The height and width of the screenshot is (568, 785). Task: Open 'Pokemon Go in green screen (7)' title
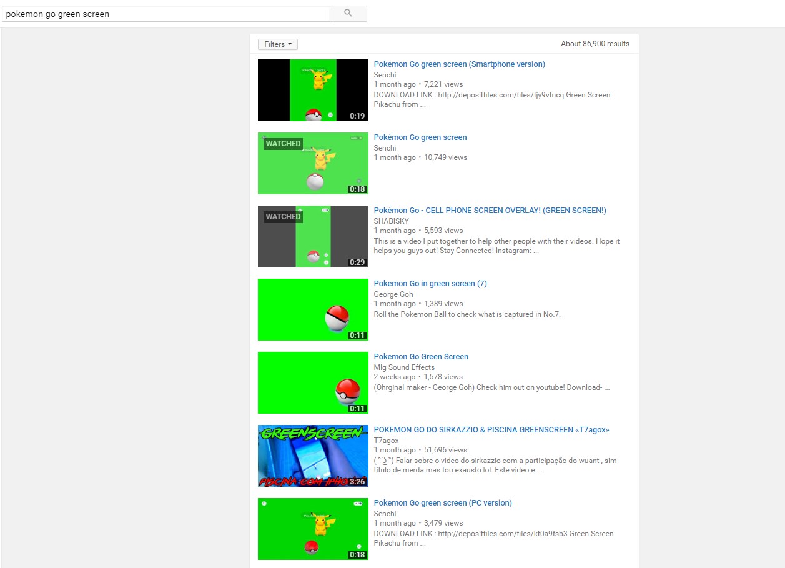(430, 284)
